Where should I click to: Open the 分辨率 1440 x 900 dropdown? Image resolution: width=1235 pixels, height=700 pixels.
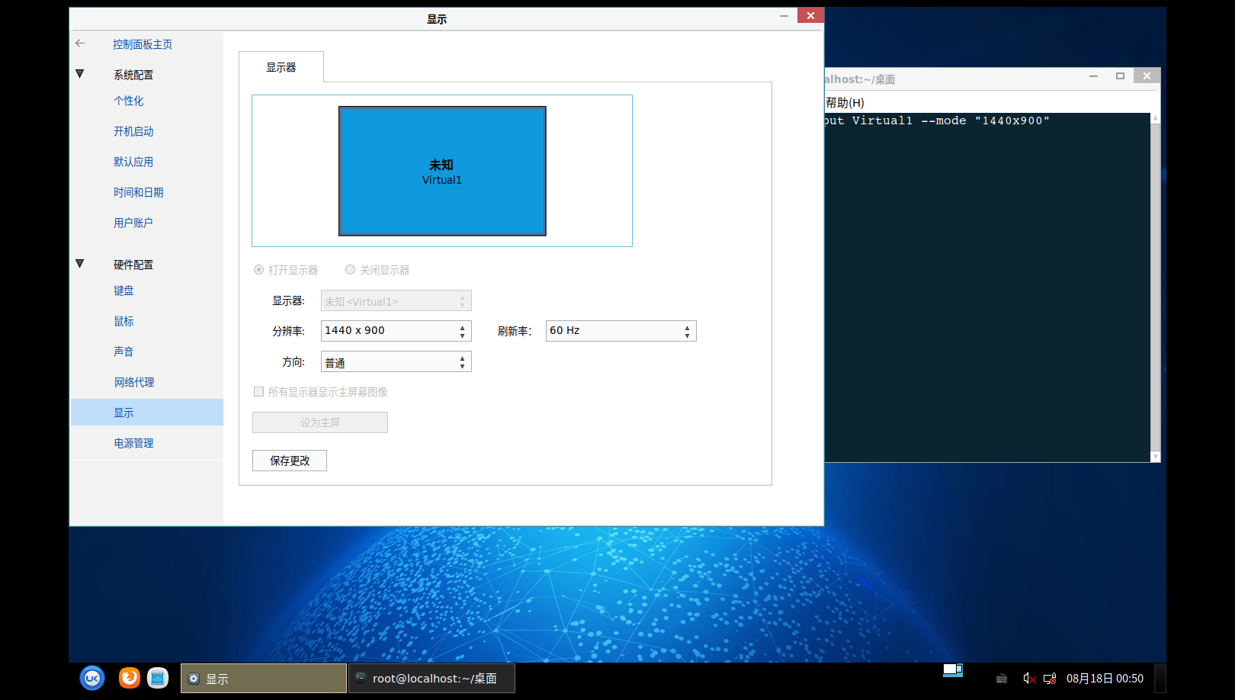pos(396,331)
